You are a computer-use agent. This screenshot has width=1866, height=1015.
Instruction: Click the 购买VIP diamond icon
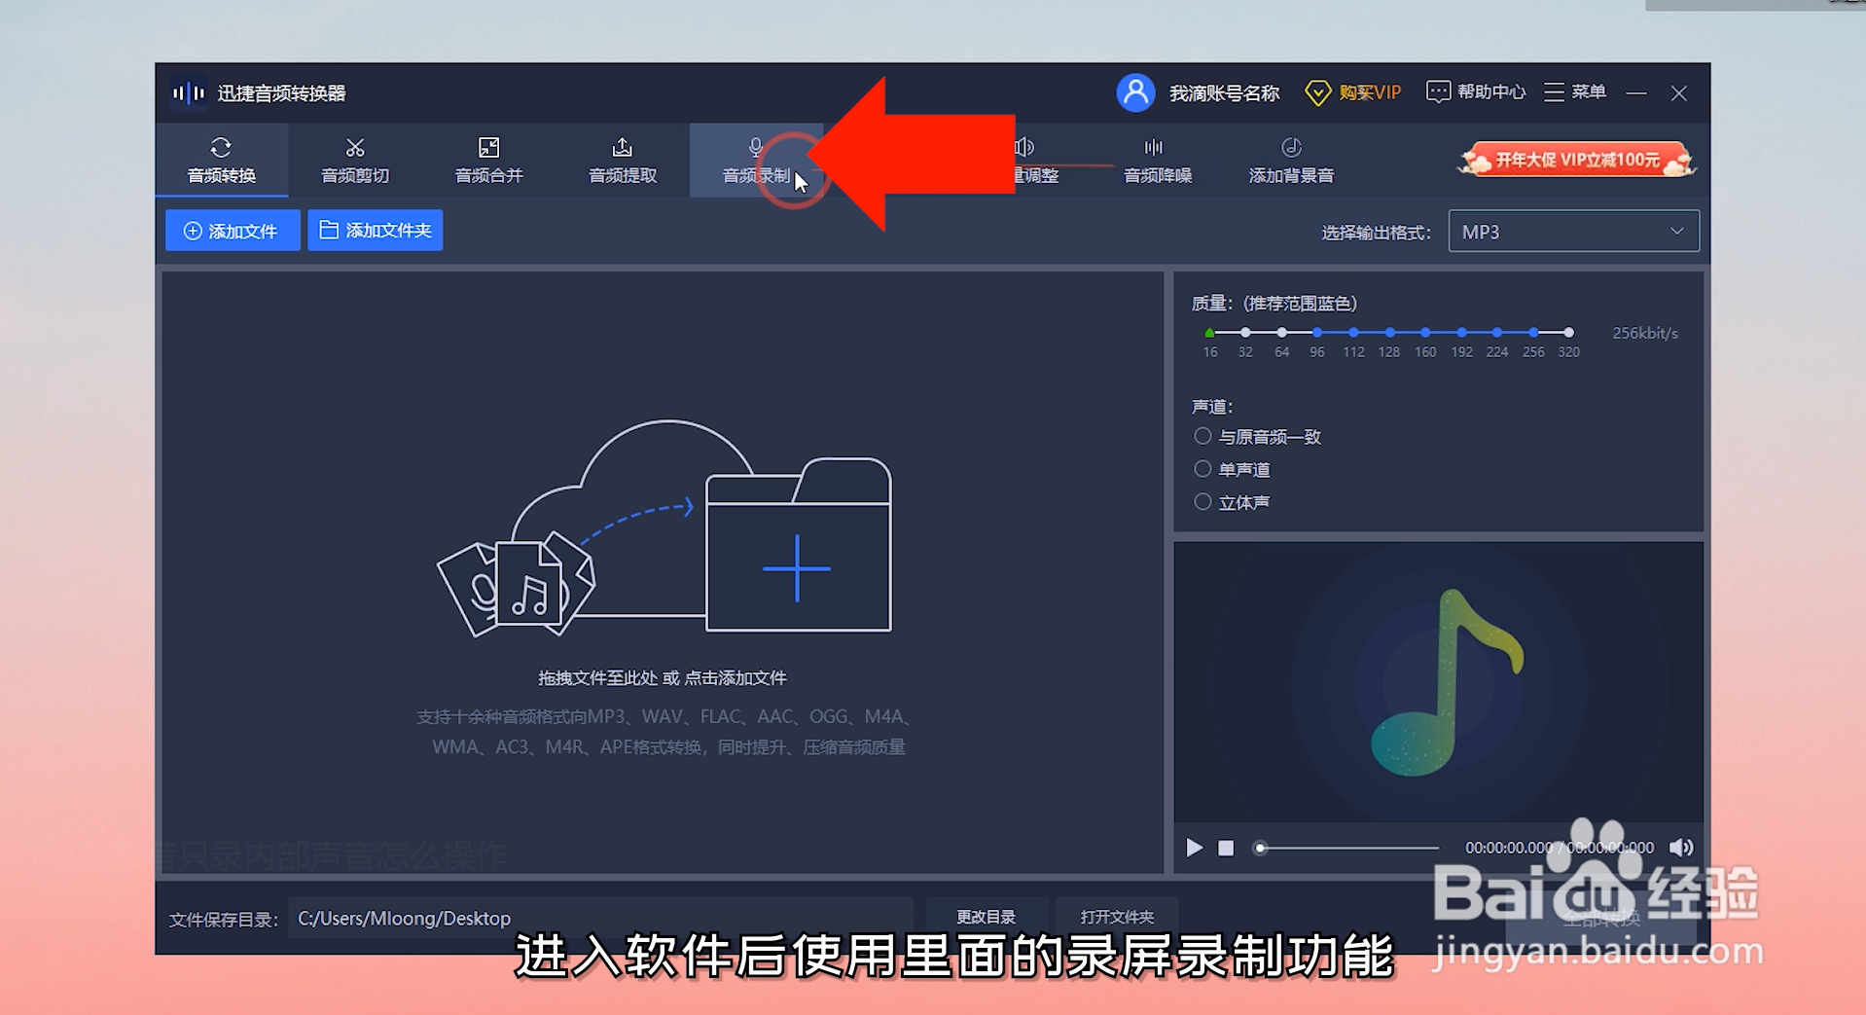tap(1317, 92)
